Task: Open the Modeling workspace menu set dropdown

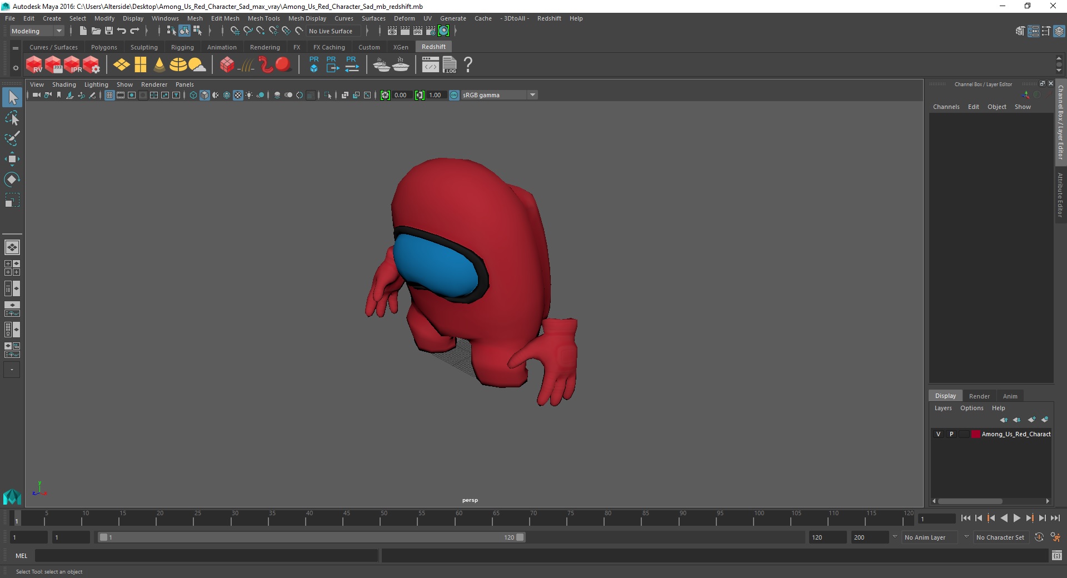Action: (37, 31)
